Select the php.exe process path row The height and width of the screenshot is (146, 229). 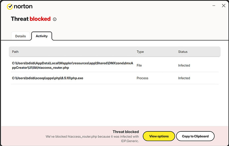click(x=114, y=78)
